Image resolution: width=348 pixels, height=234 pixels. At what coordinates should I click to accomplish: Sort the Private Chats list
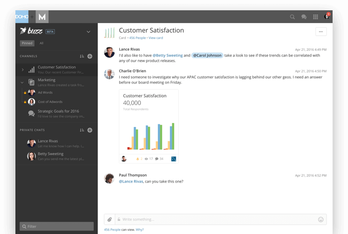(x=82, y=130)
